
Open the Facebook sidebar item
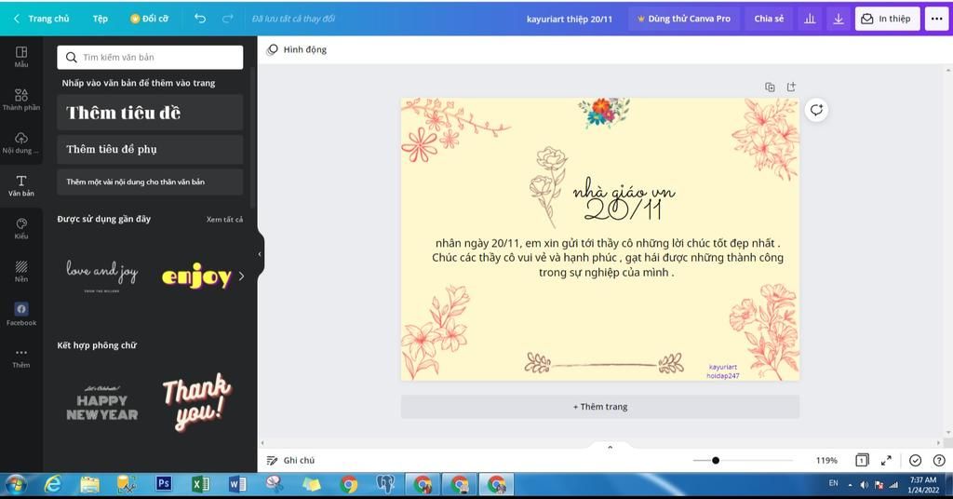coord(21,315)
